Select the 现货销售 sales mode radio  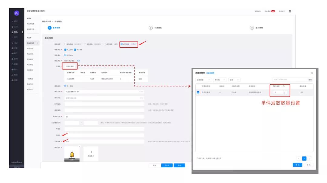[65, 55]
